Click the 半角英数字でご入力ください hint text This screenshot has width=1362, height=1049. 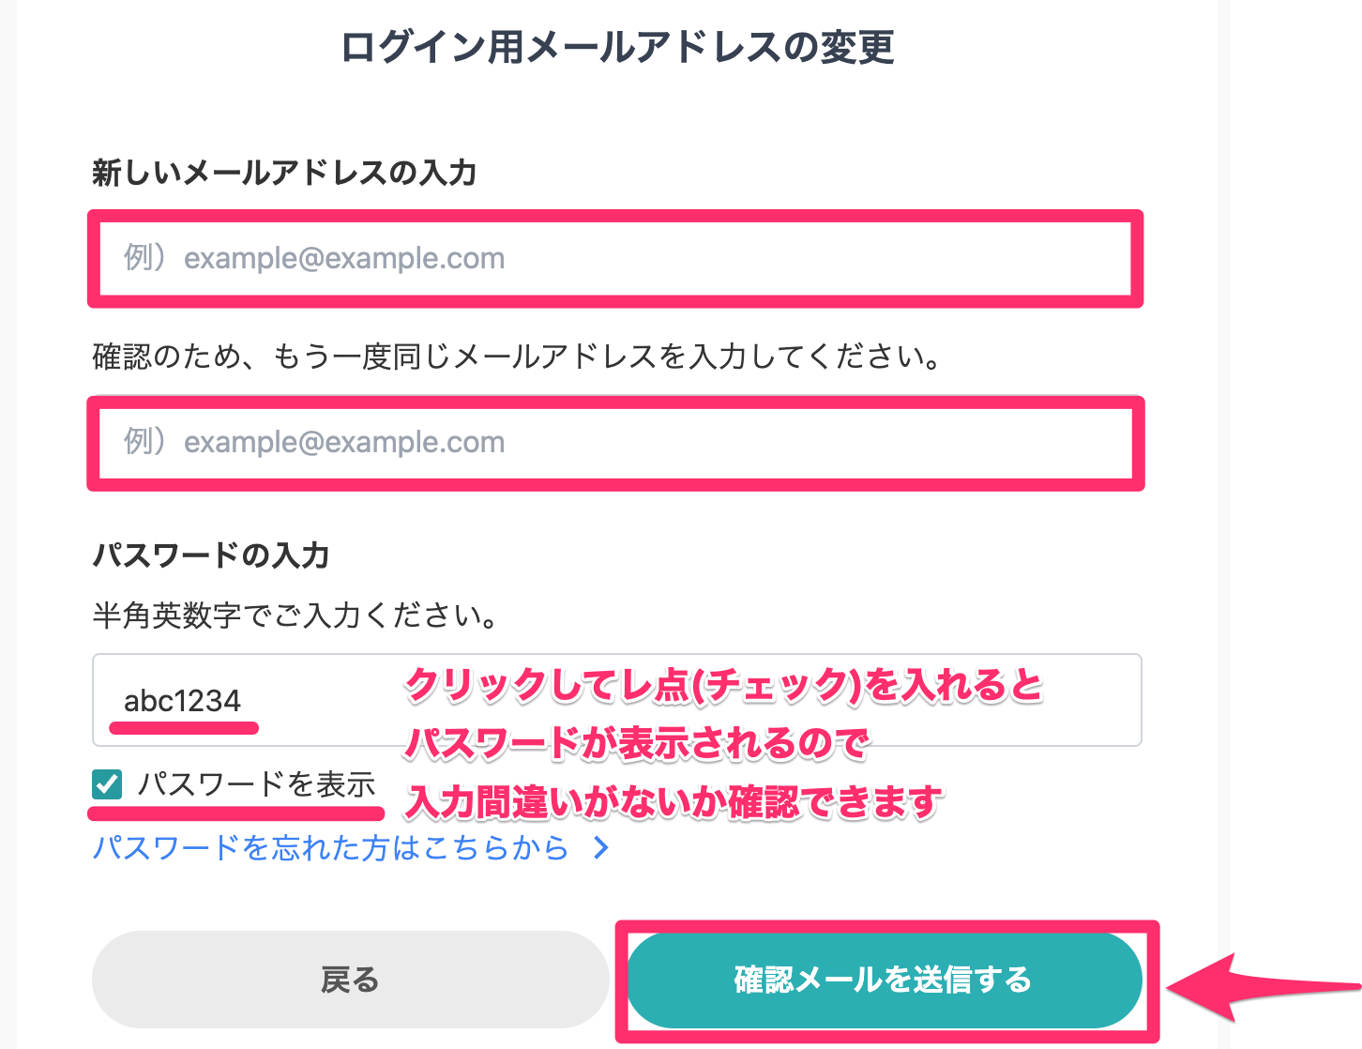tap(296, 616)
